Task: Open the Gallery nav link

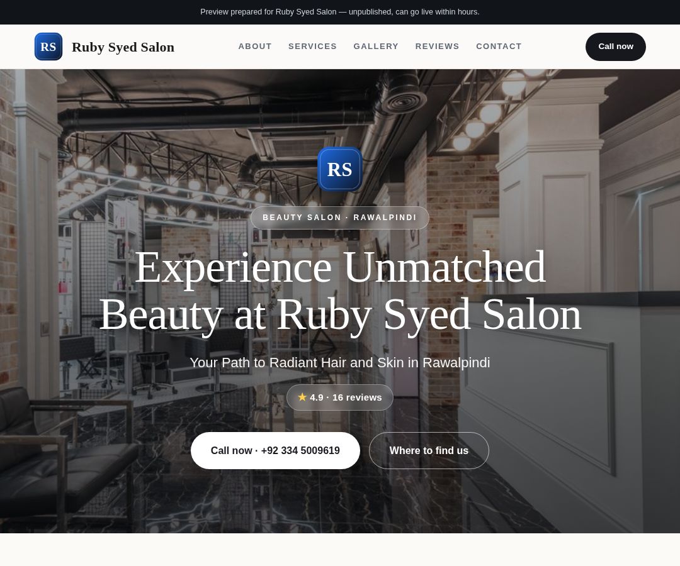Action: [375, 47]
